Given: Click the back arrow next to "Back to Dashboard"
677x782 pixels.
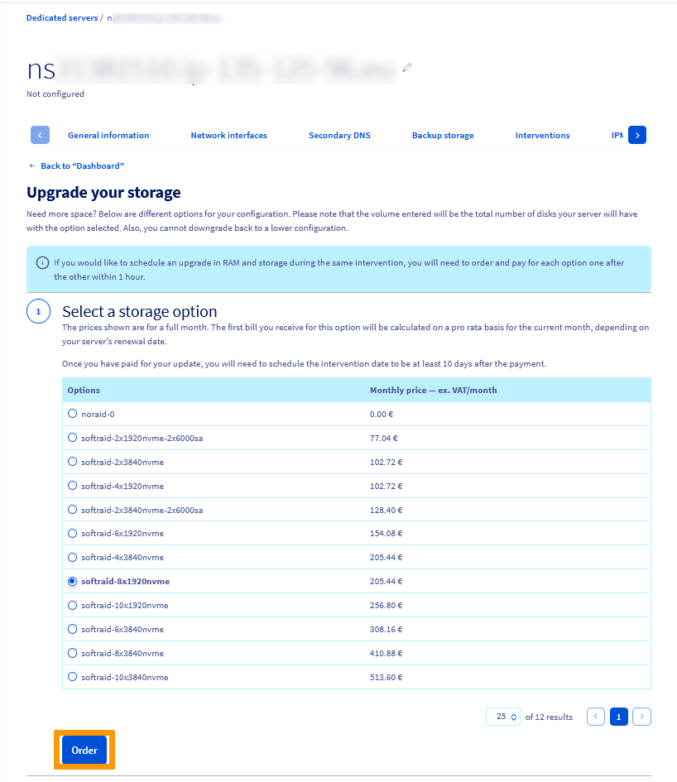Looking at the screenshot, I should point(31,166).
